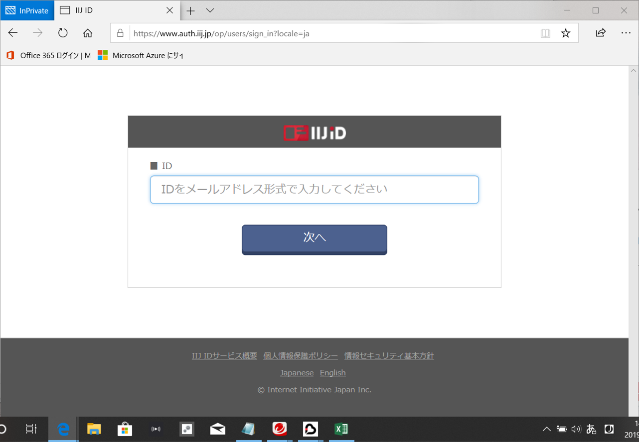Click the battery tray icon
Viewport: 639px width, 442px height.
(x=562, y=429)
